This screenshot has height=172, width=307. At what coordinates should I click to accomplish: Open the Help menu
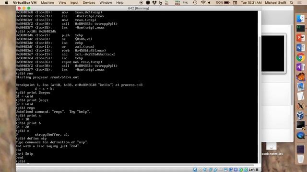pos(120,3)
